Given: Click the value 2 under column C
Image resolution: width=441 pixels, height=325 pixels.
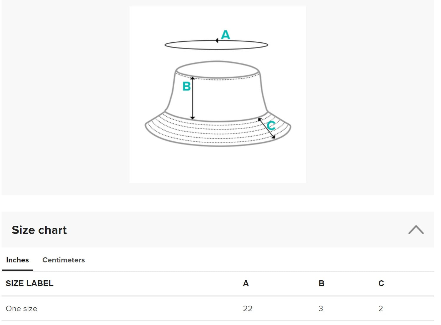Looking at the screenshot, I should (381, 309).
